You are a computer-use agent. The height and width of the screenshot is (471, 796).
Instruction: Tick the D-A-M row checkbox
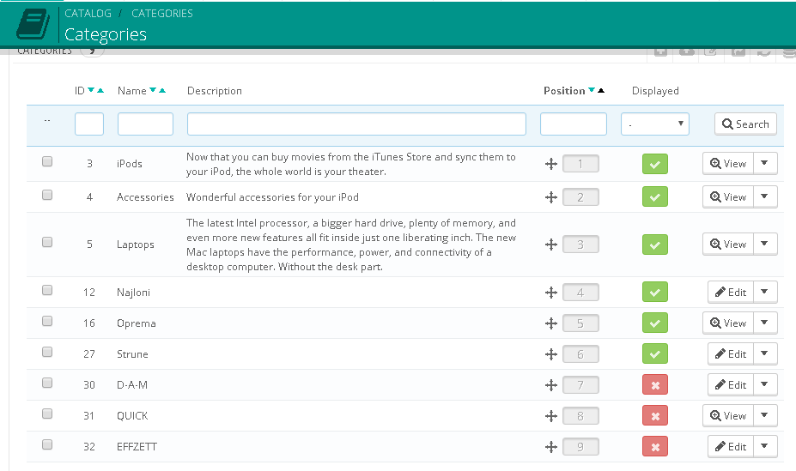click(x=47, y=383)
